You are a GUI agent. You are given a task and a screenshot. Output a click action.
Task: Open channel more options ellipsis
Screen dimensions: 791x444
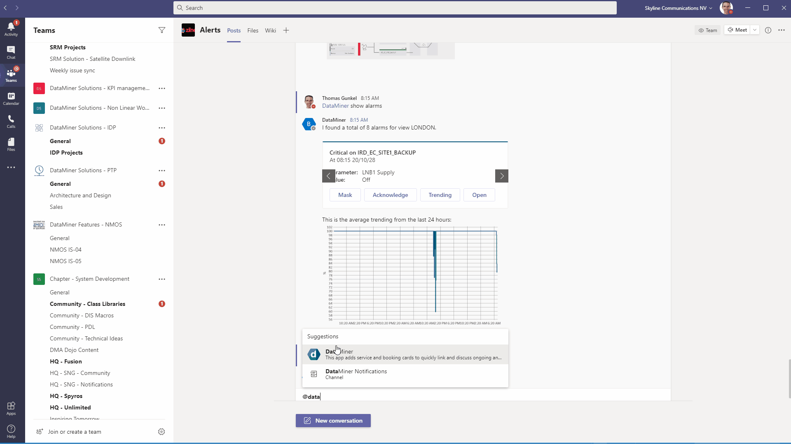click(782, 30)
